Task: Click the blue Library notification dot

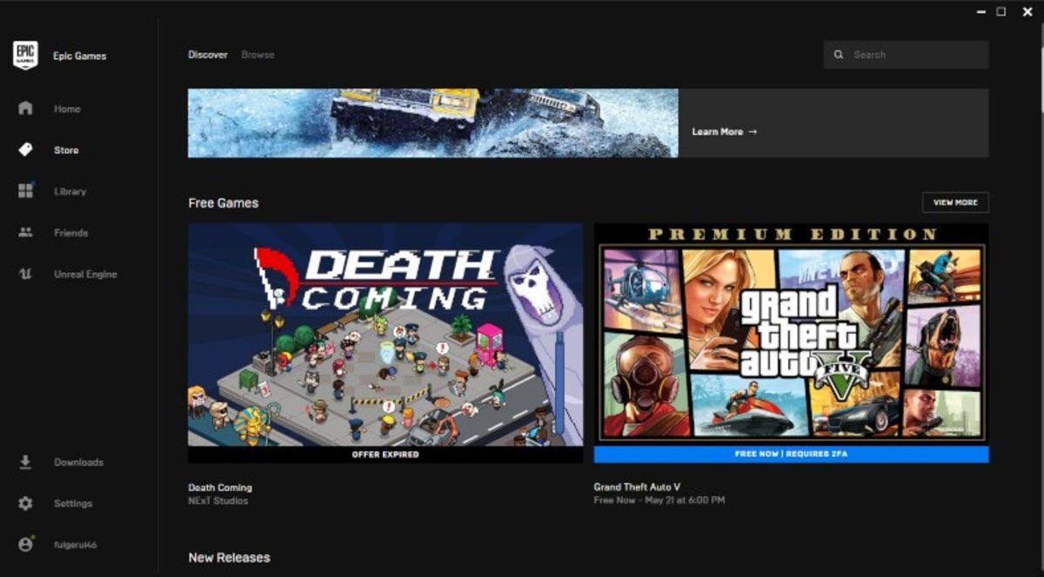Action: [x=35, y=182]
